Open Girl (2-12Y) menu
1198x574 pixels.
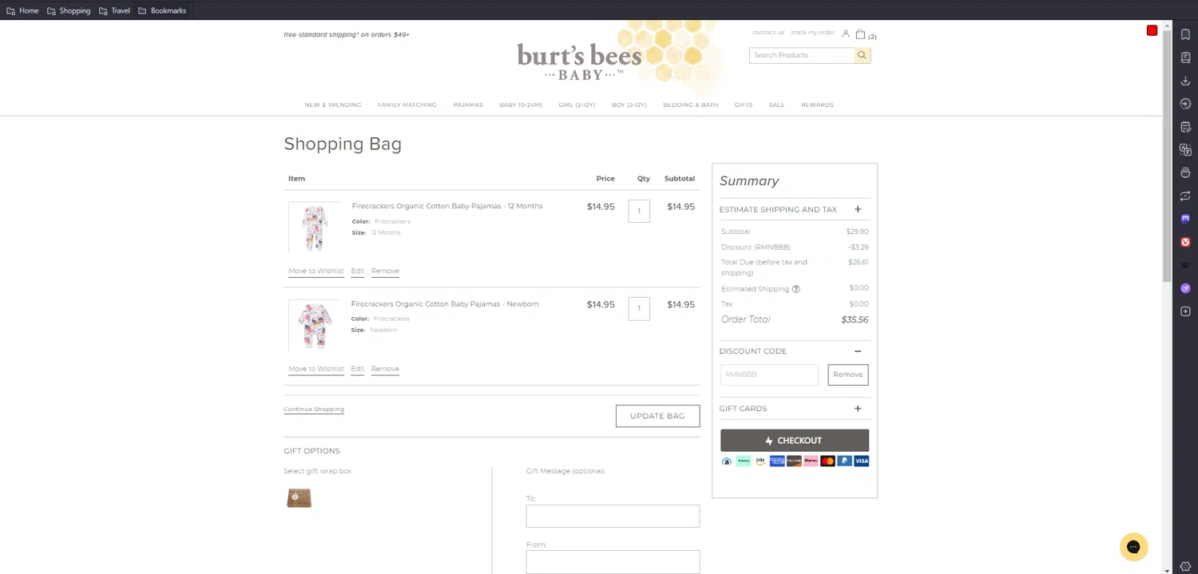tap(577, 105)
